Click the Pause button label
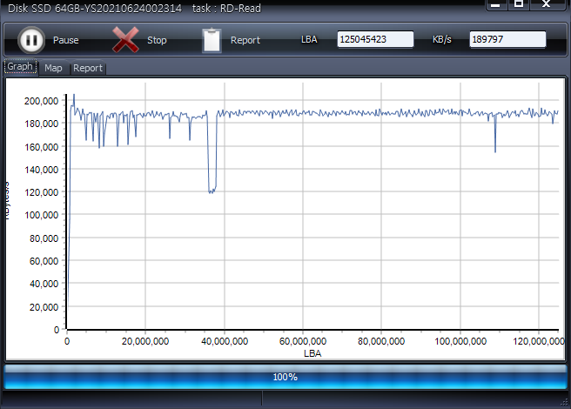 65,40
